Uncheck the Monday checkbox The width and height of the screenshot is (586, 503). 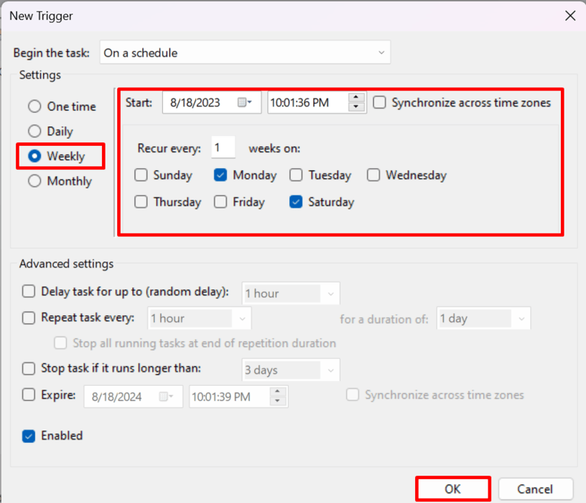tap(220, 175)
